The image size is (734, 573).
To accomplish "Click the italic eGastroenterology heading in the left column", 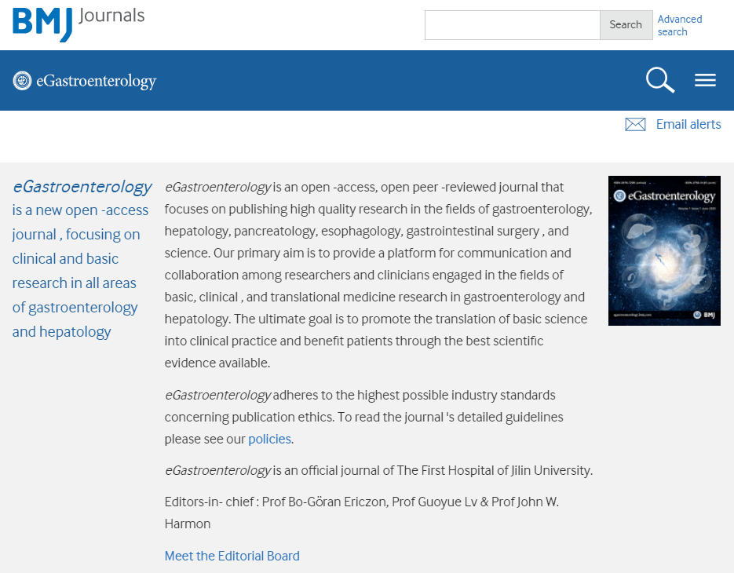I will pyautogui.click(x=82, y=187).
